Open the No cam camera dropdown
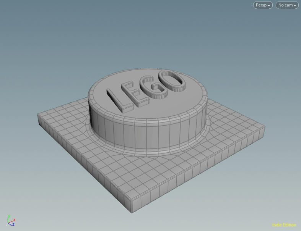Viewport: 301px width, 231px height. point(287,5)
